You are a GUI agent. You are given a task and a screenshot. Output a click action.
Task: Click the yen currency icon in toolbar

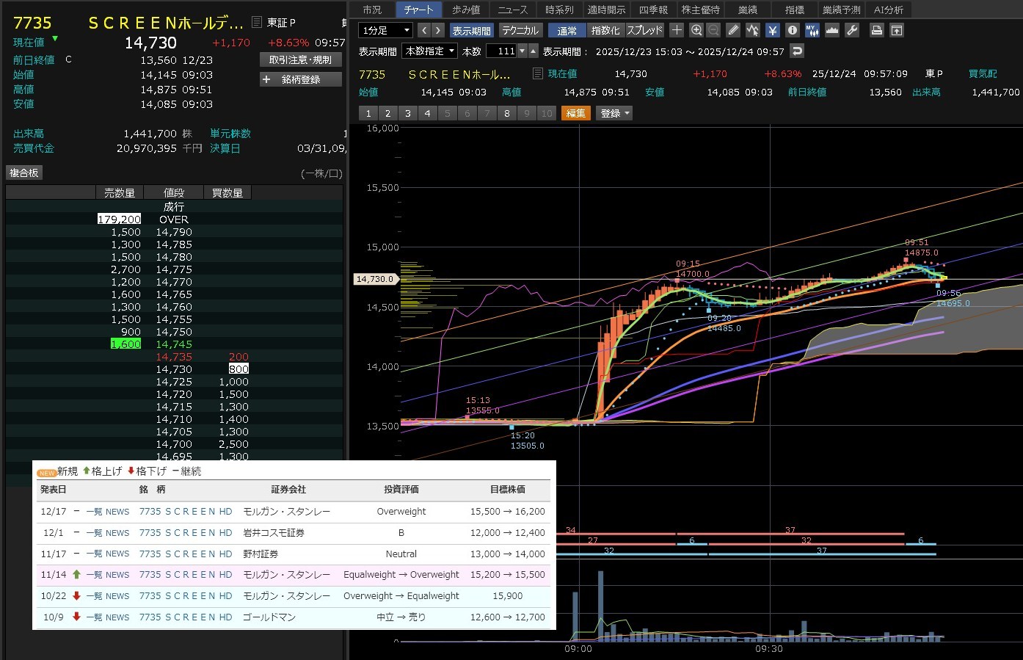773,30
